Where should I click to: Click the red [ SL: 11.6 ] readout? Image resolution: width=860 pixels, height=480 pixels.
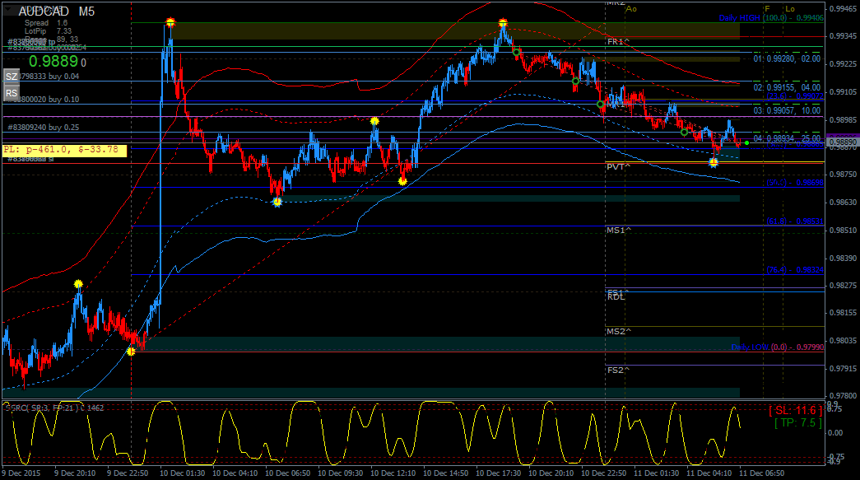tap(795, 410)
